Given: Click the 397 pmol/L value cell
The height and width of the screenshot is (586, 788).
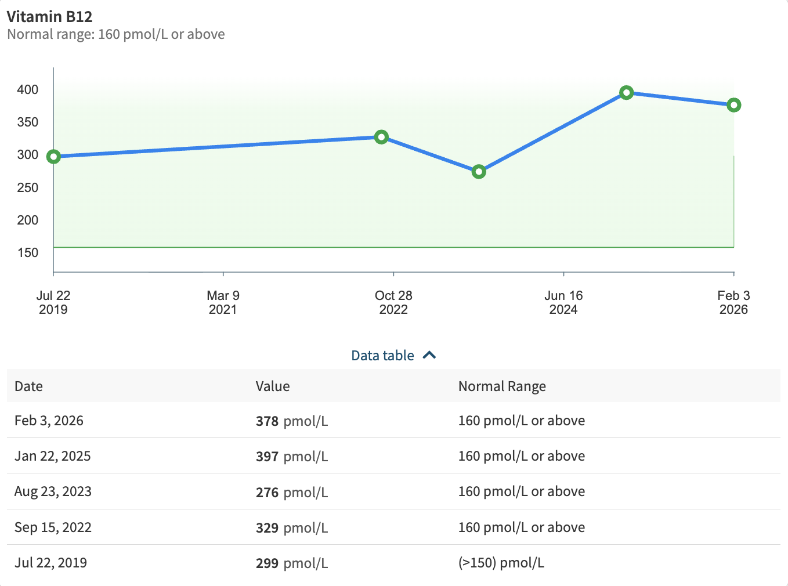Looking at the screenshot, I should 292,457.
